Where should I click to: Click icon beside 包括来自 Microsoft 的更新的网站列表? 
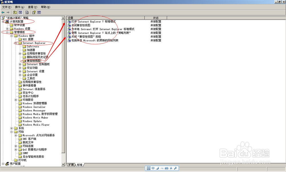(x=69, y=40)
